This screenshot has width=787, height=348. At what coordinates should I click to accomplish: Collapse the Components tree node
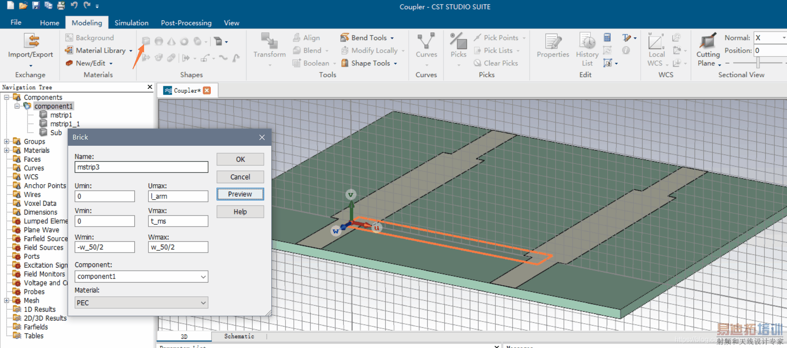pyautogui.click(x=7, y=97)
